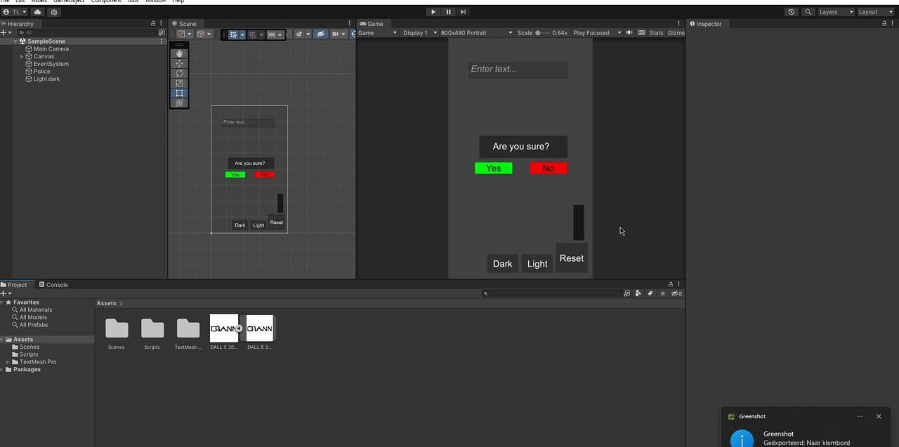Open Unity Cloud services icon
This screenshot has width=899, height=447.
click(37, 12)
